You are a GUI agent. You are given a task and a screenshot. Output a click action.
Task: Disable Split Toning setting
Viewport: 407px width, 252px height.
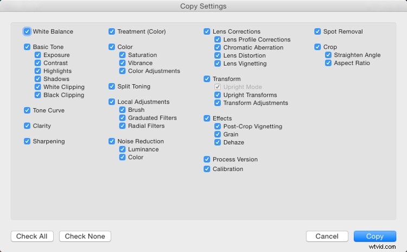(x=112, y=86)
